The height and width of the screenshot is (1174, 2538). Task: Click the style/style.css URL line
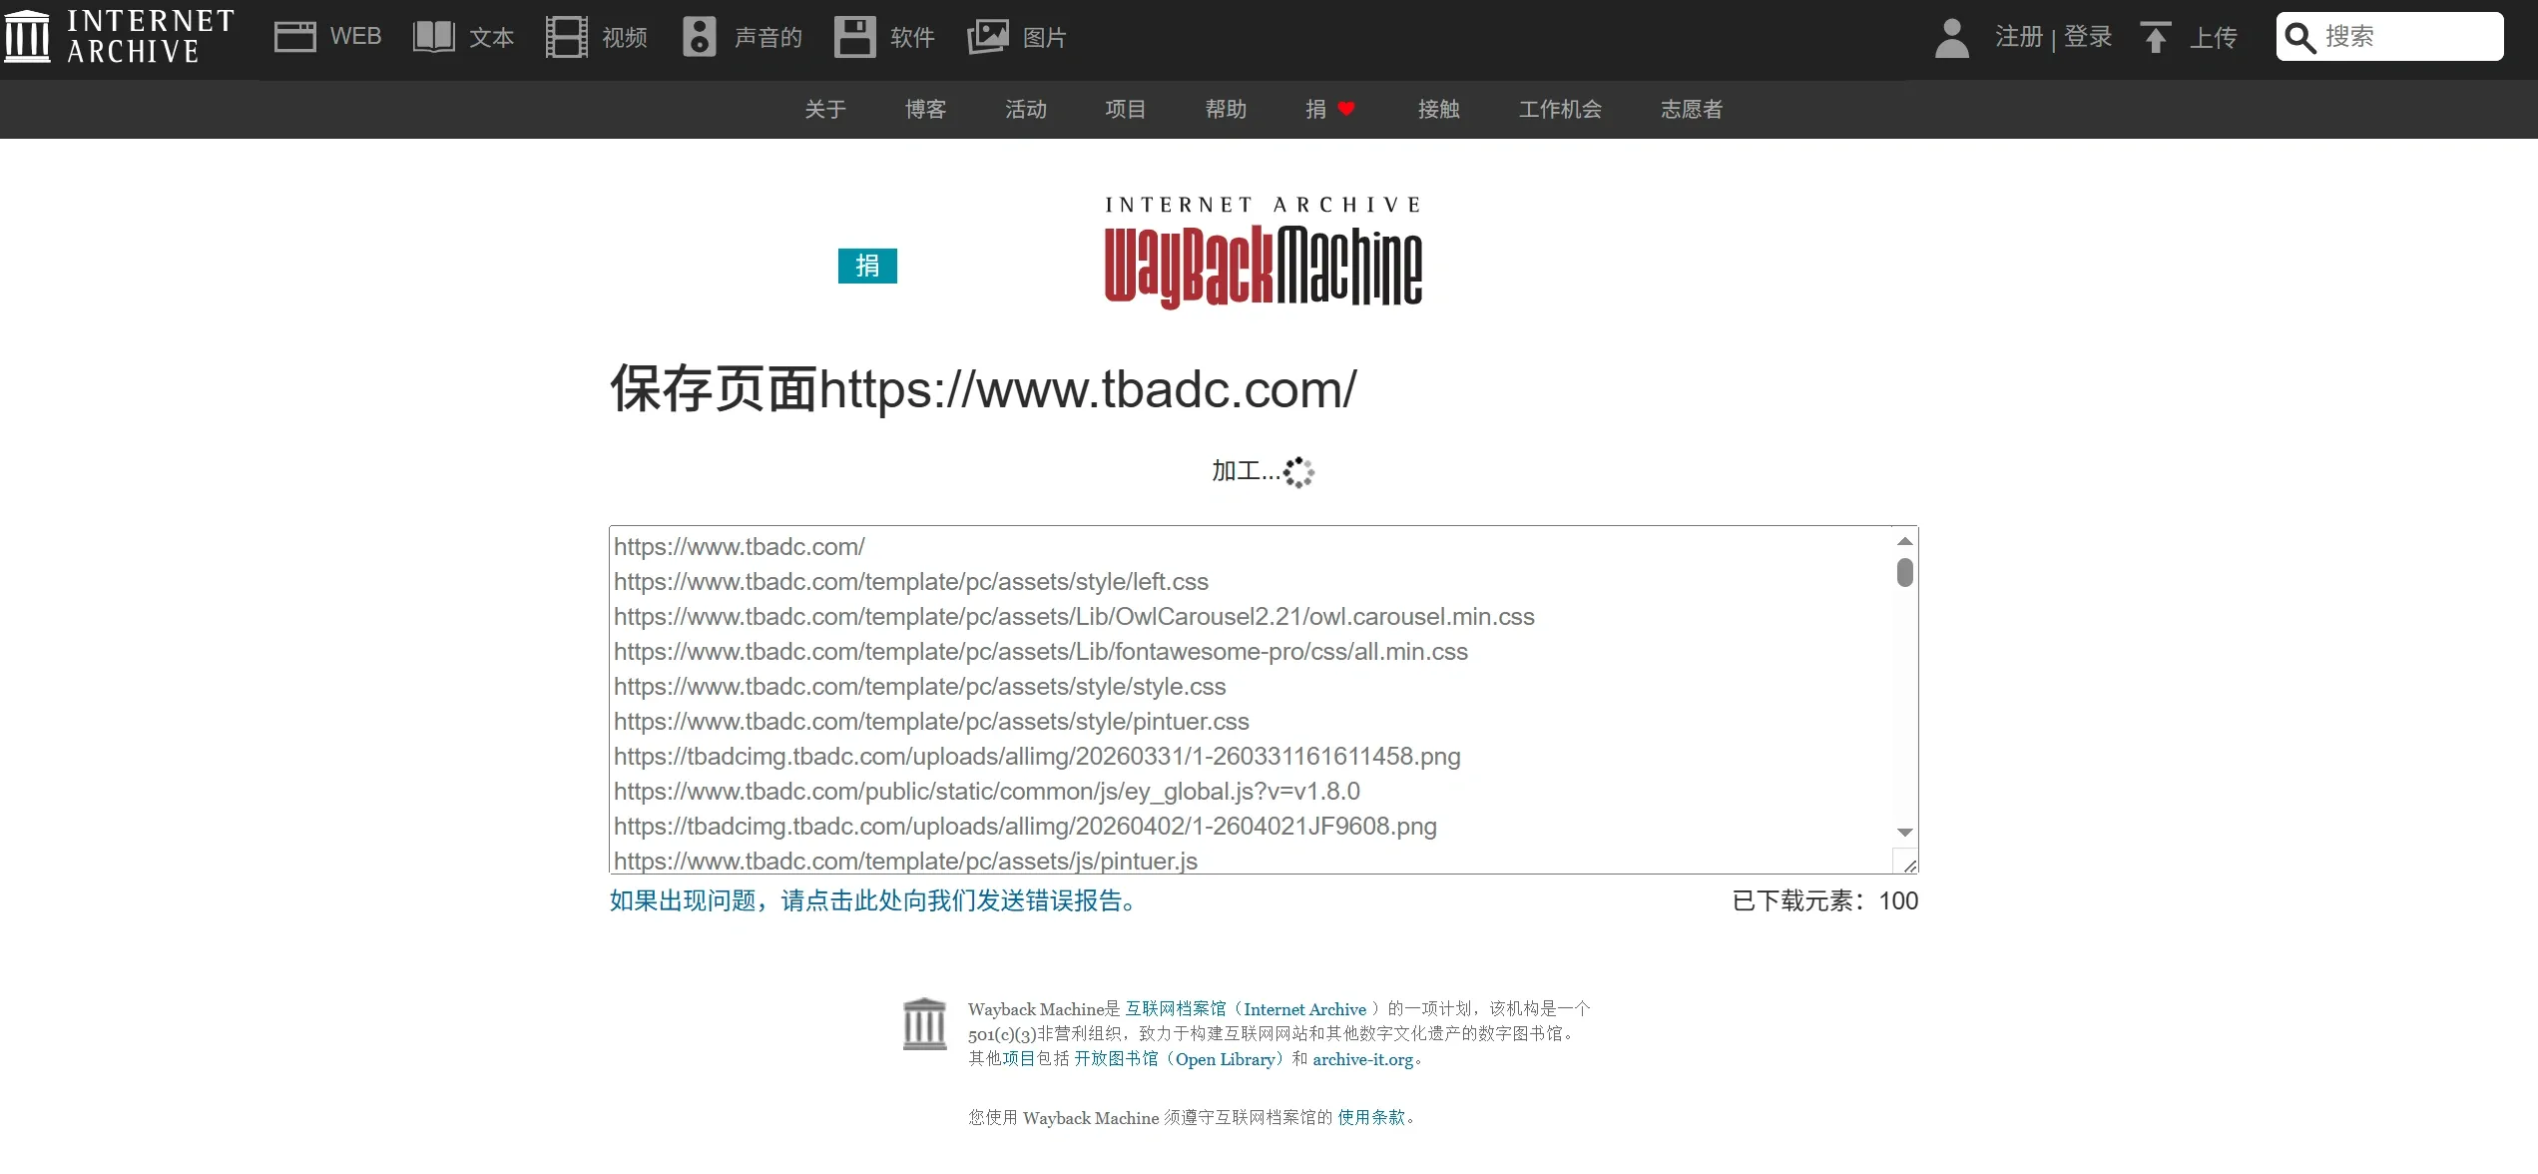pyautogui.click(x=920, y=687)
